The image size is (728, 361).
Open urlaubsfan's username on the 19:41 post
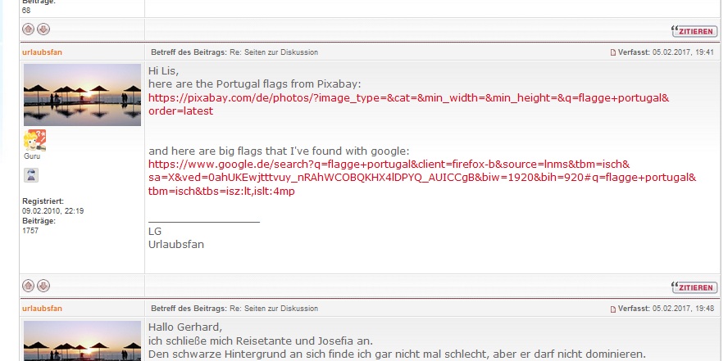point(42,52)
